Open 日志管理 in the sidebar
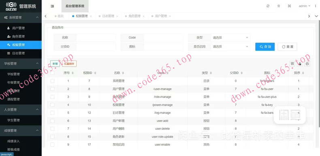The height and width of the screenshot is (156, 320). tap(21, 53)
